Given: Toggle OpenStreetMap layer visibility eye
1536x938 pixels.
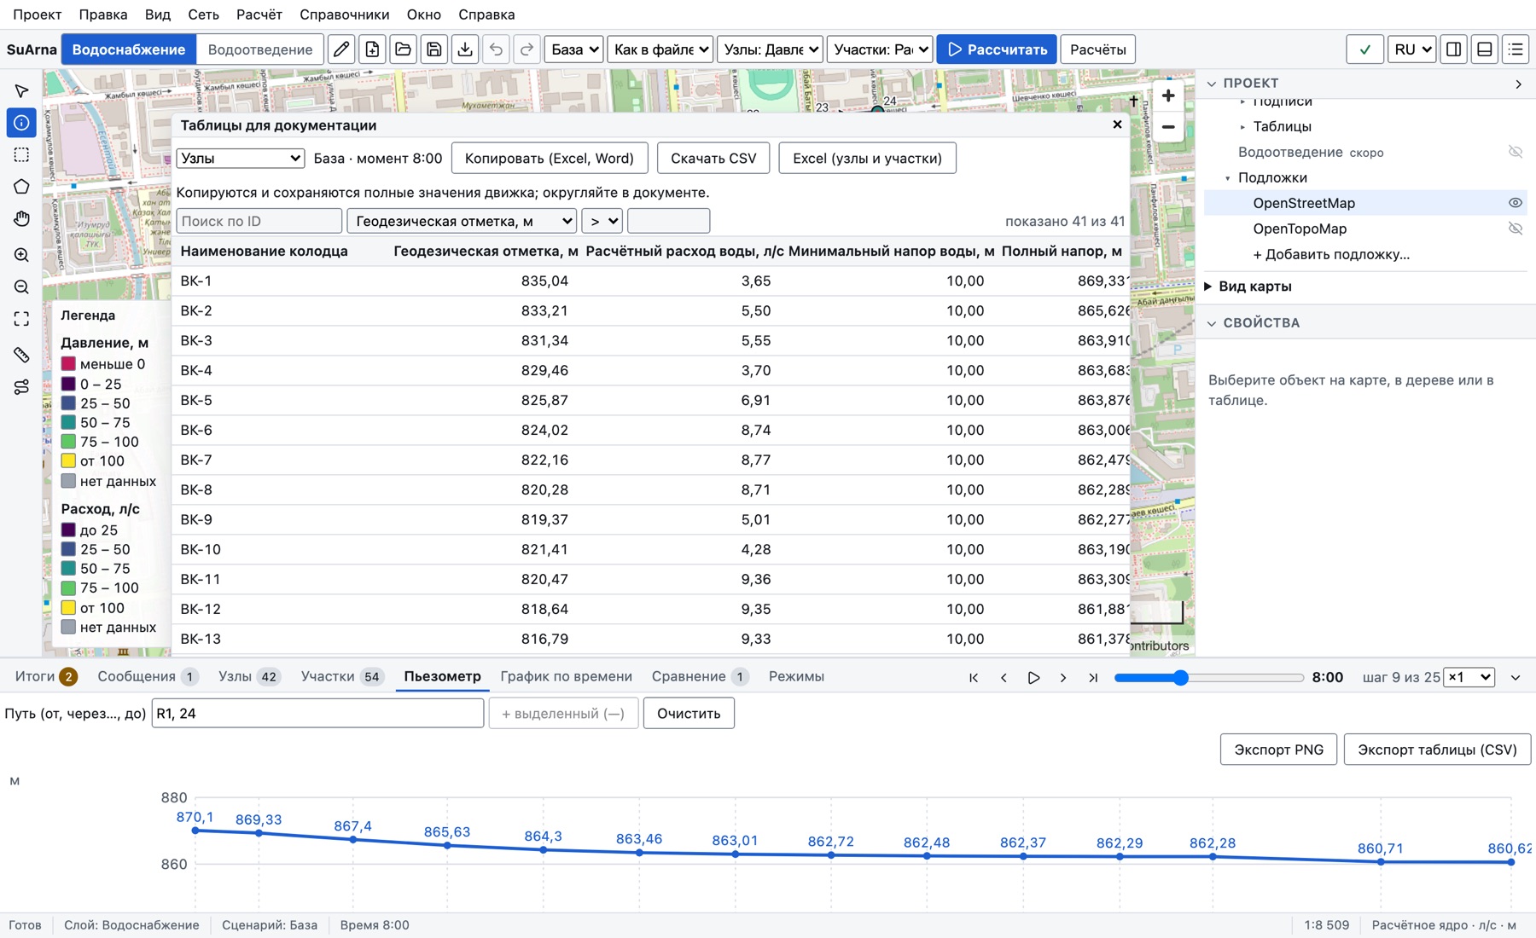Looking at the screenshot, I should pos(1515,203).
